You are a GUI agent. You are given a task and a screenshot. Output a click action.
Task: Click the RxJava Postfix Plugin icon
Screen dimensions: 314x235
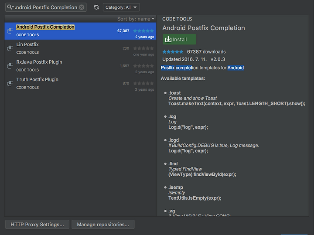point(10,66)
